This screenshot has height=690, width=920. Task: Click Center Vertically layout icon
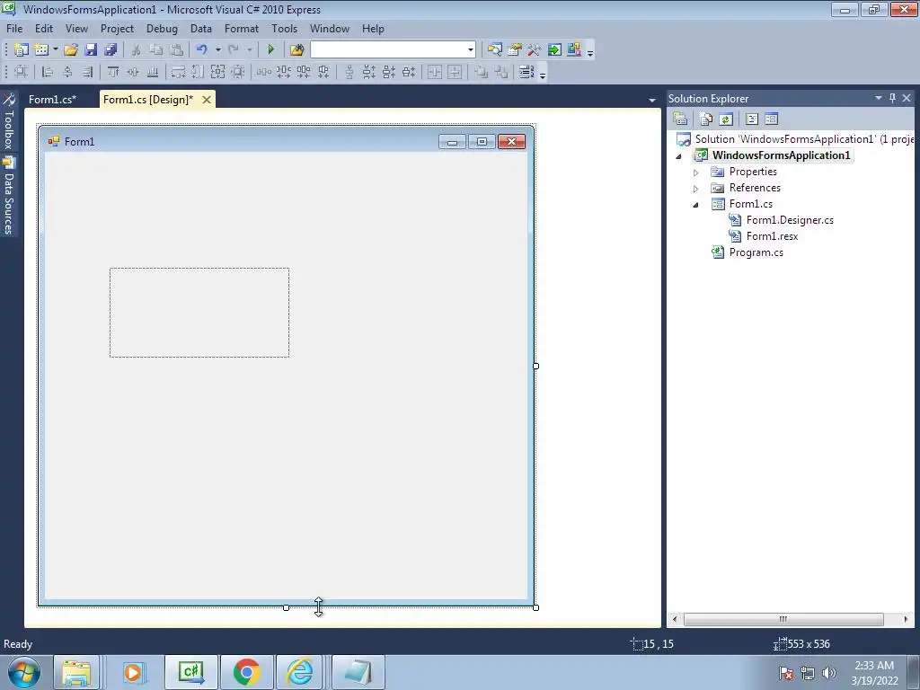455,72
